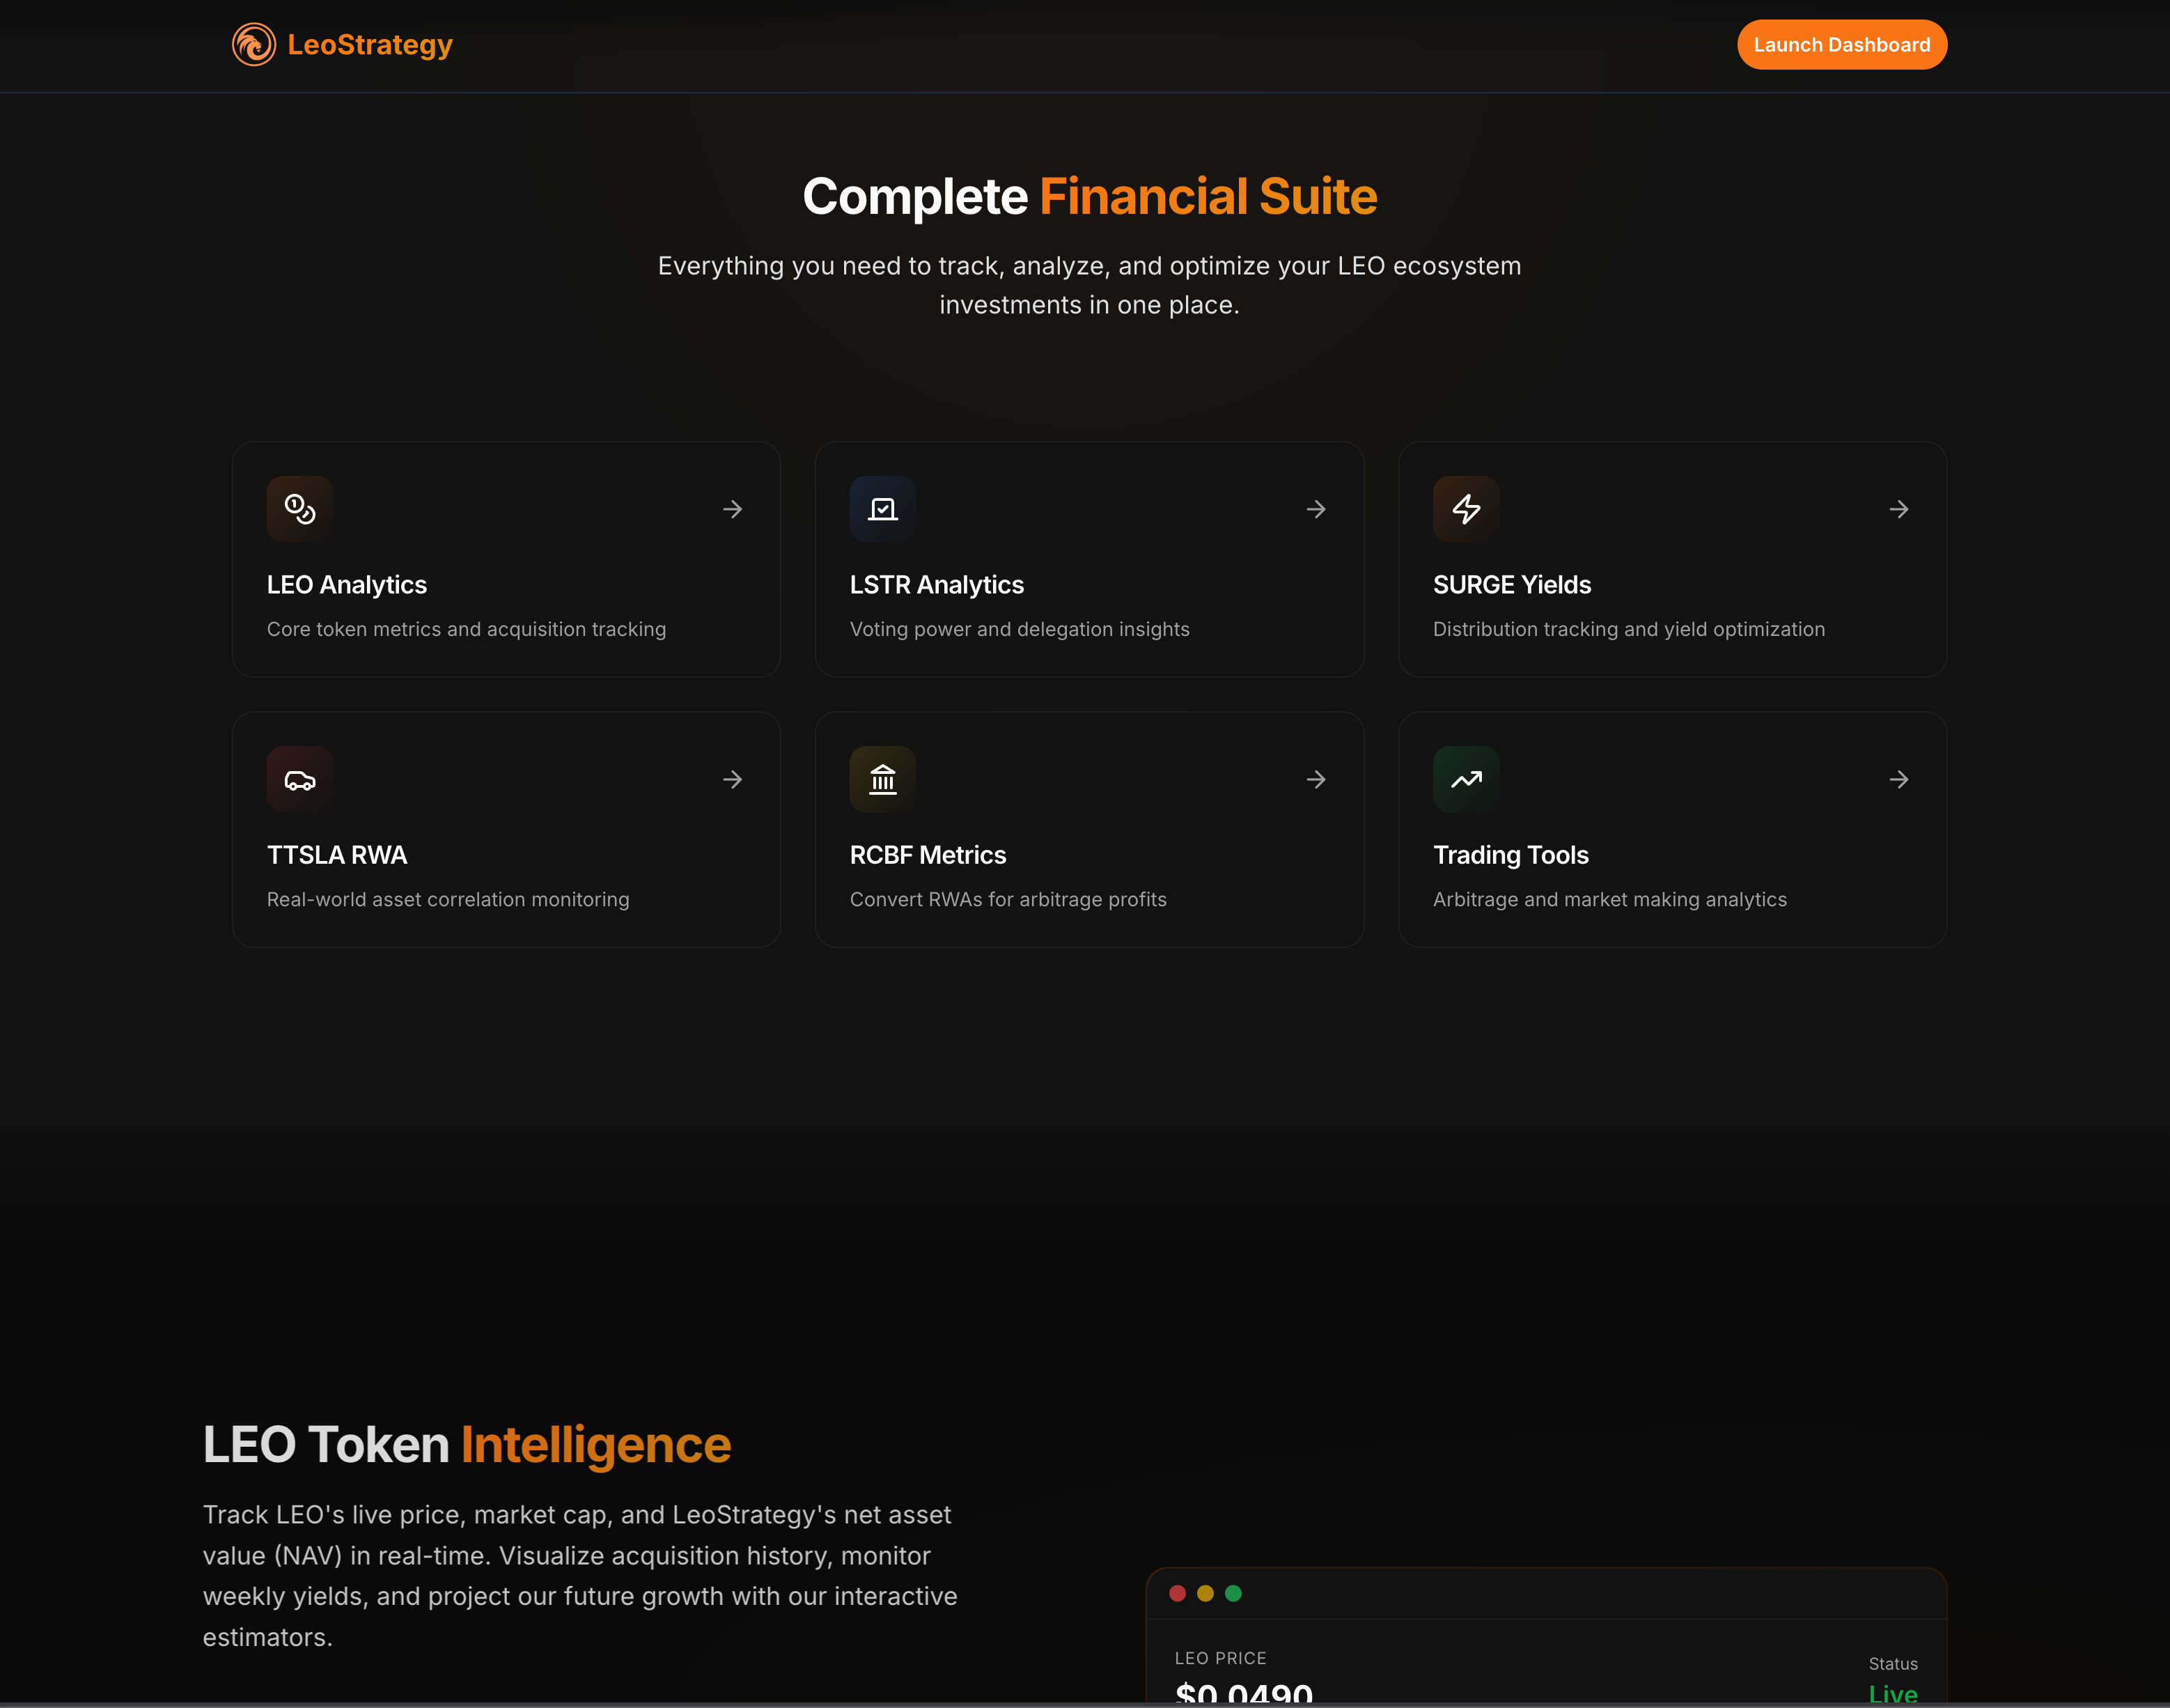Screen dimensions: 2170x1708
Task: Click the red dot in the preview window
Action: (x=1178, y=1593)
